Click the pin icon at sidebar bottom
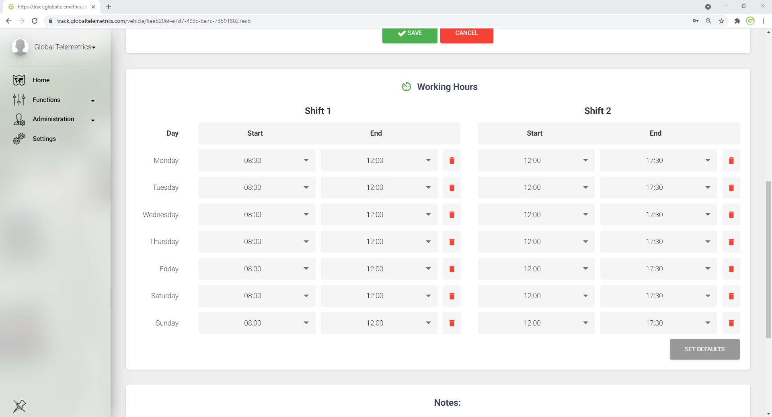The width and height of the screenshot is (772, 417). coord(19,406)
